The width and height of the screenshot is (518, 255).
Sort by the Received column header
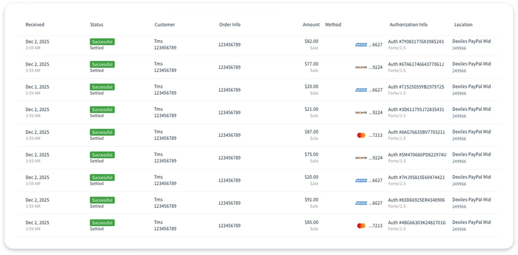35,25
